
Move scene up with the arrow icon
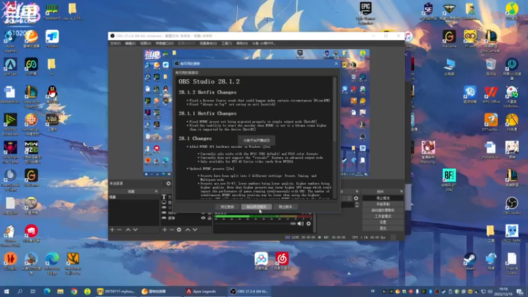[x=128, y=230]
